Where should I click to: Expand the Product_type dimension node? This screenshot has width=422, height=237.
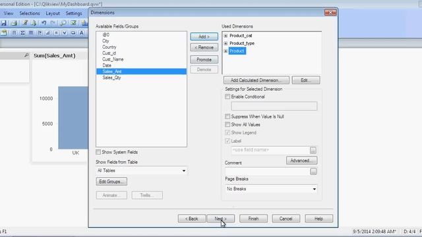point(226,43)
